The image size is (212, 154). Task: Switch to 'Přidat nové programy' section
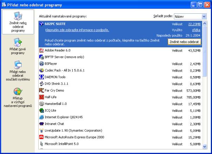pyautogui.click(x=18, y=47)
